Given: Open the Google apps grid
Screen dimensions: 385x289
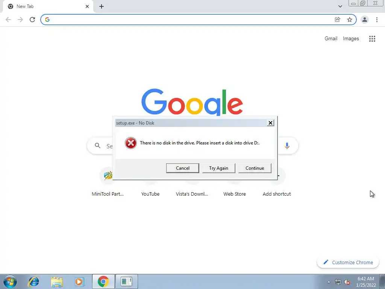Looking at the screenshot, I should click(372, 39).
